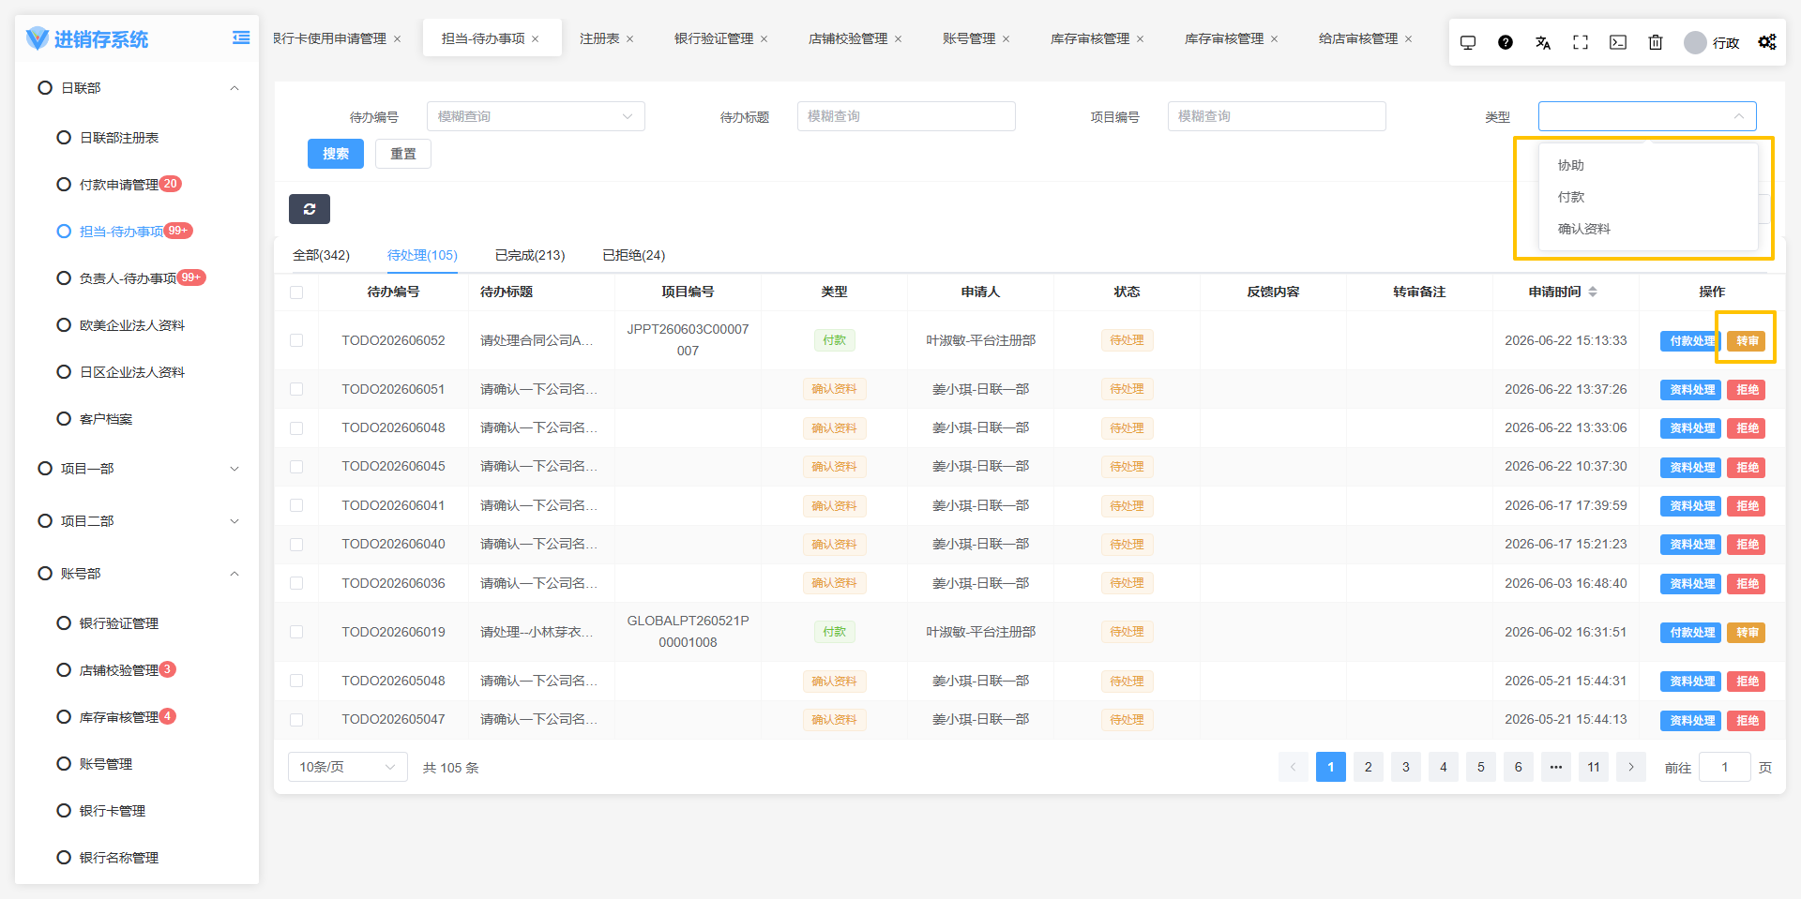Screen dimensions: 1801x899
Task: Click 转审 for TODO202606052
Action: pyautogui.click(x=1747, y=341)
